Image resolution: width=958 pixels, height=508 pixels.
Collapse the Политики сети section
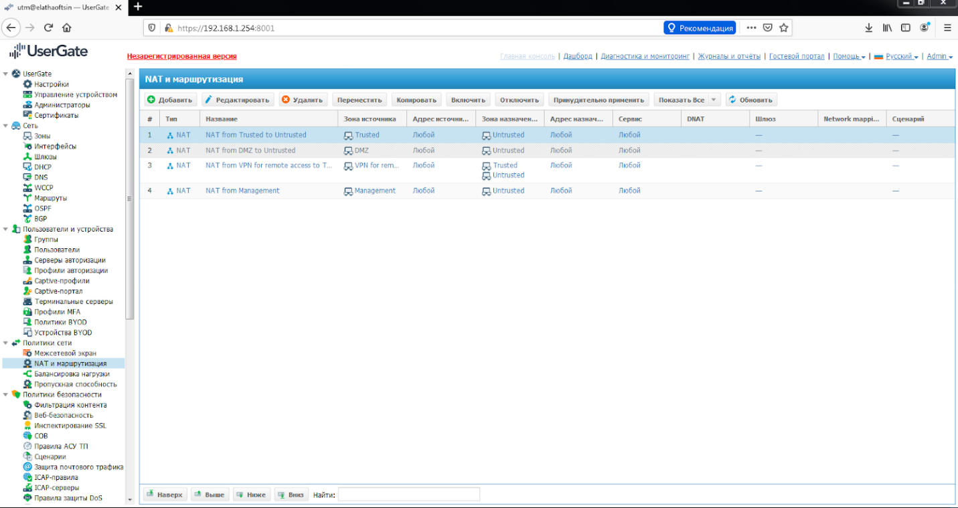(6, 343)
